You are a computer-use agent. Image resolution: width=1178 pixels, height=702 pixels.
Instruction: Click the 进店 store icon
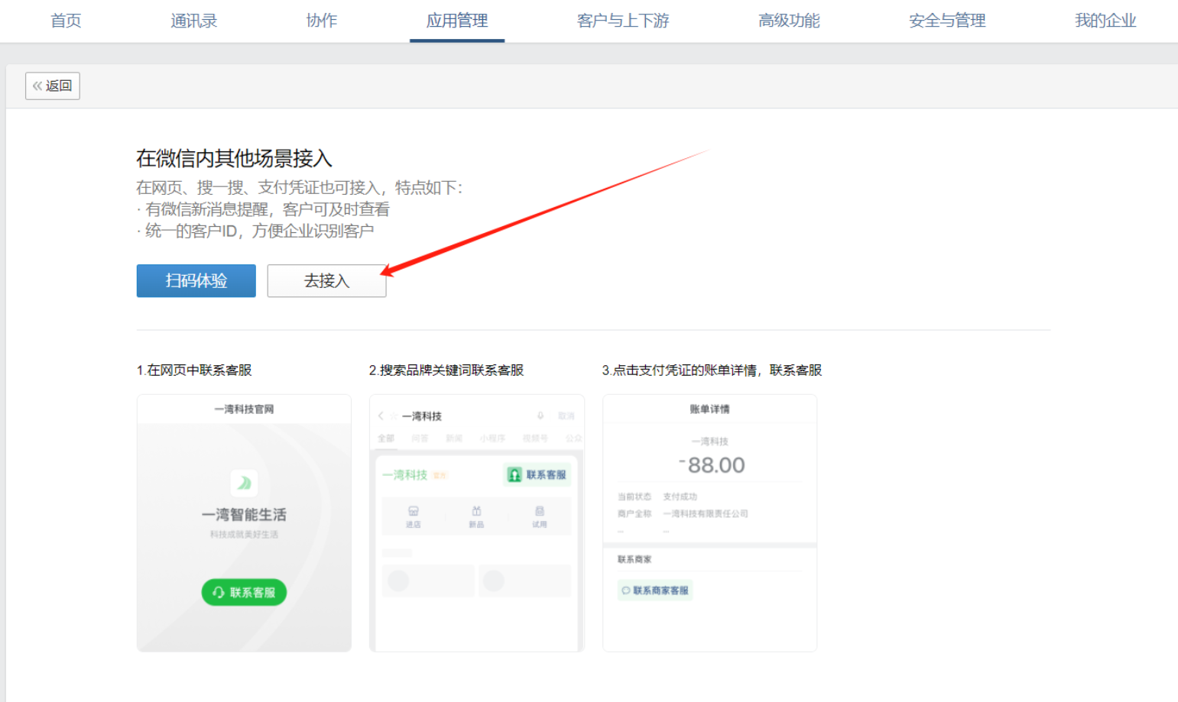[x=413, y=516]
